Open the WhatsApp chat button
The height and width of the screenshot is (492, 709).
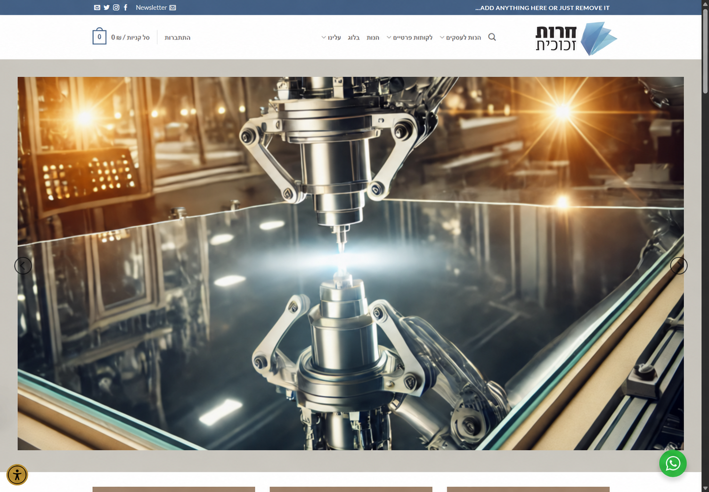673,463
